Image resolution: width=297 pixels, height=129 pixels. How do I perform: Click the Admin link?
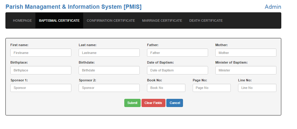pyautogui.click(x=273, y=7)
